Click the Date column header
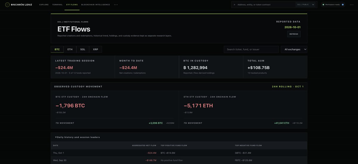Image resolution: width=358 pixels, height=164 pixels. [56, 145]
